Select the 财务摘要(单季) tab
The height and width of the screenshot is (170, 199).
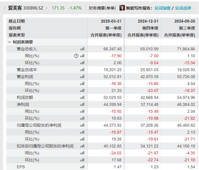pyautogui.click(x=102, y=8)
